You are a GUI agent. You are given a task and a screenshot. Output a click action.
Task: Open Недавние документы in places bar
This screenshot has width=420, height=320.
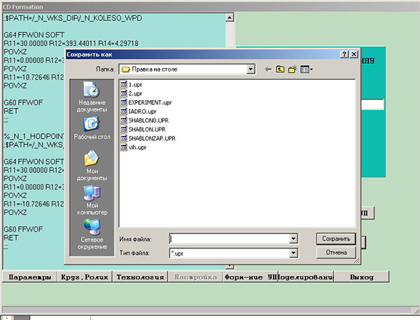pos(92,97)
